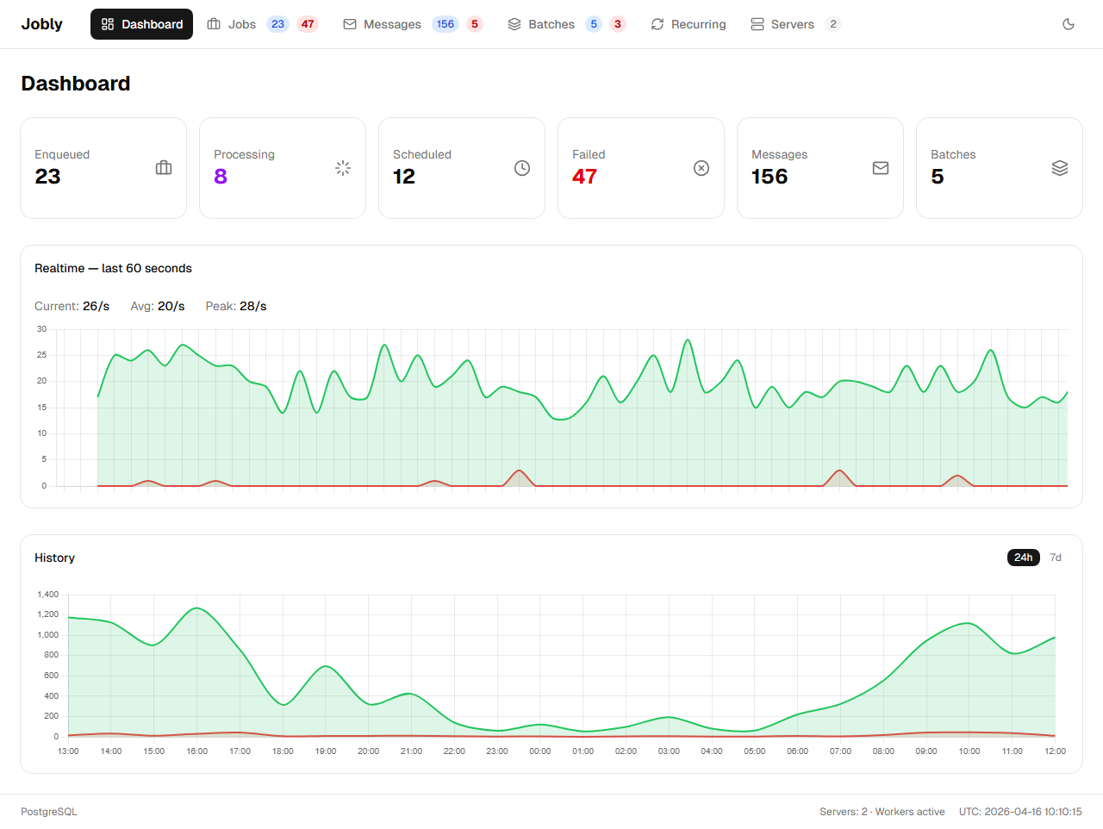This screenshot has width=1103, height=829.
Task: Click the layers icon in the Batches card
Action: click(x=1060, y=168)
